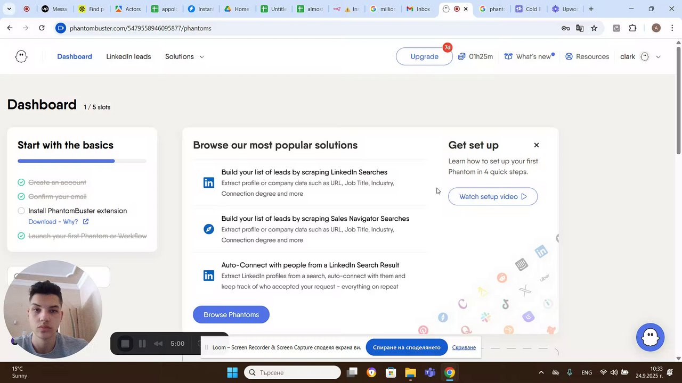This screenshot has height=383, width=682.
Task: Open the Windows Start menu
Action: click(232, 372)
